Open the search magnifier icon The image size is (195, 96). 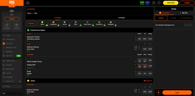coord(27,3)
